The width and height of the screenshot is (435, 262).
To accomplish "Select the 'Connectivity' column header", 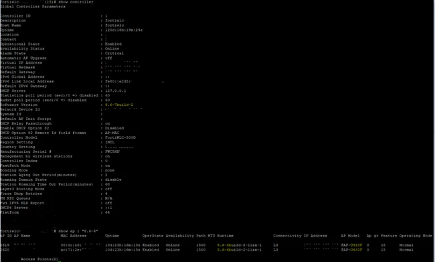I will coord(287,236).
